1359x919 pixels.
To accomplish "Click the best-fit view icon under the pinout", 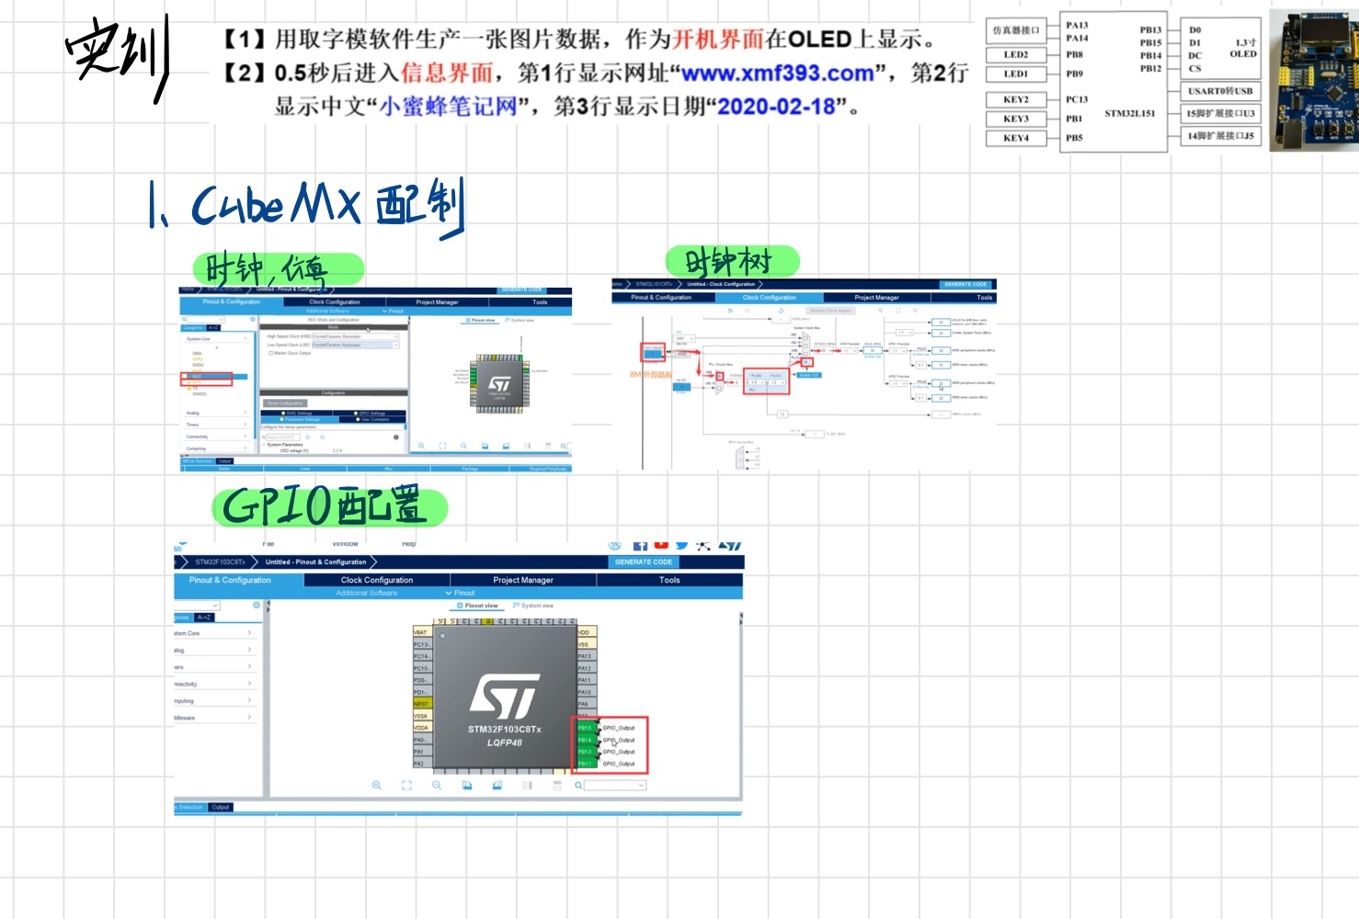I will 405,785.
